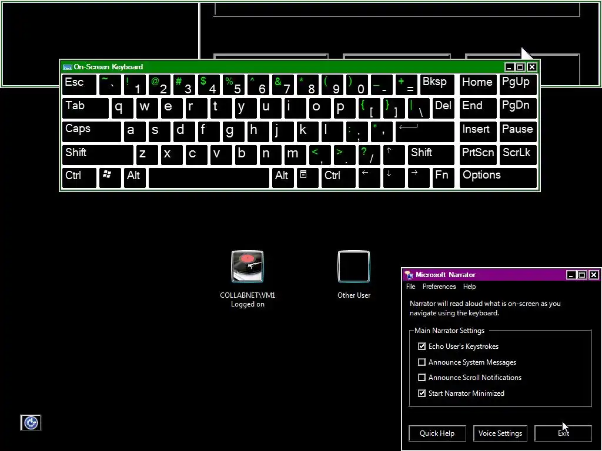This screenshot has height=451, width=602.
Task: Click the PgUp key
Action: click(518, 85)
